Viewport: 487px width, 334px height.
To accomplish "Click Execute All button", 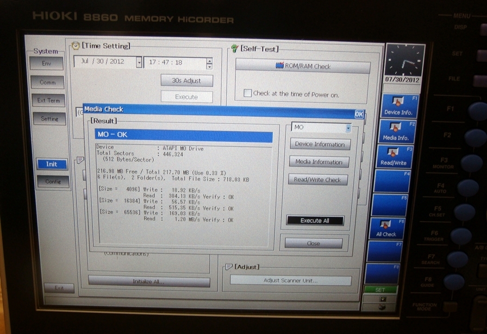I will [x=315, y=221].
